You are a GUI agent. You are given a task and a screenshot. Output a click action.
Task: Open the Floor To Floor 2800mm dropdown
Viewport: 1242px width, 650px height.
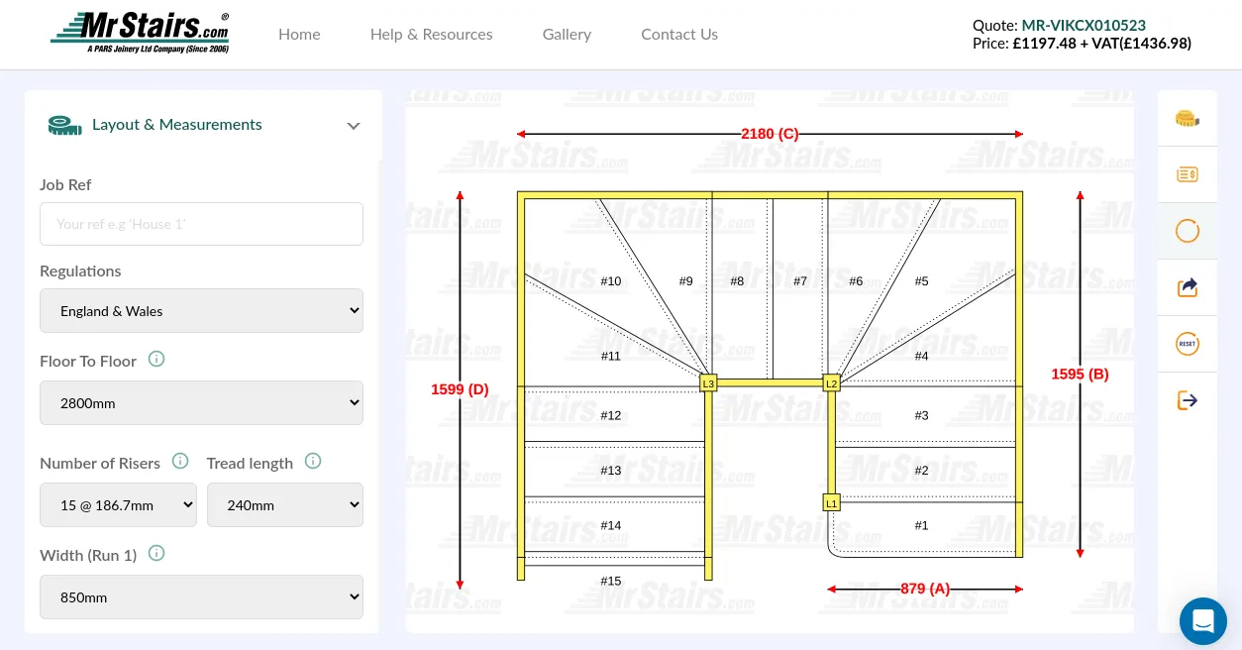point(201,403)
